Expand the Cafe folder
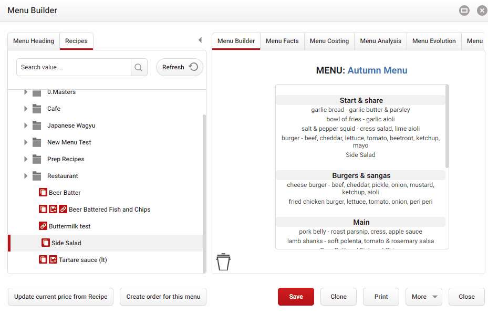 click(25, 109)
